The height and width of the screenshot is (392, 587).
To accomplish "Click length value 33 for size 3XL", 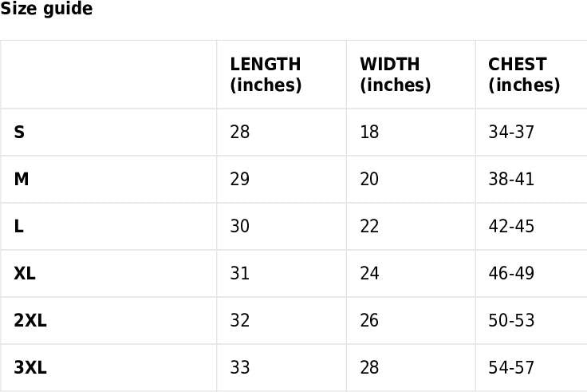I will (239, 367).
